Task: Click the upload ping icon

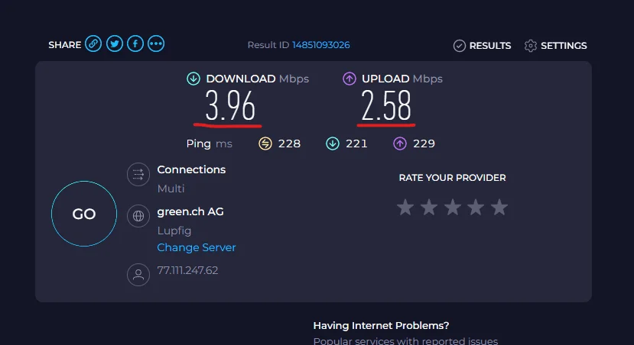Action: tap(400, 143)
